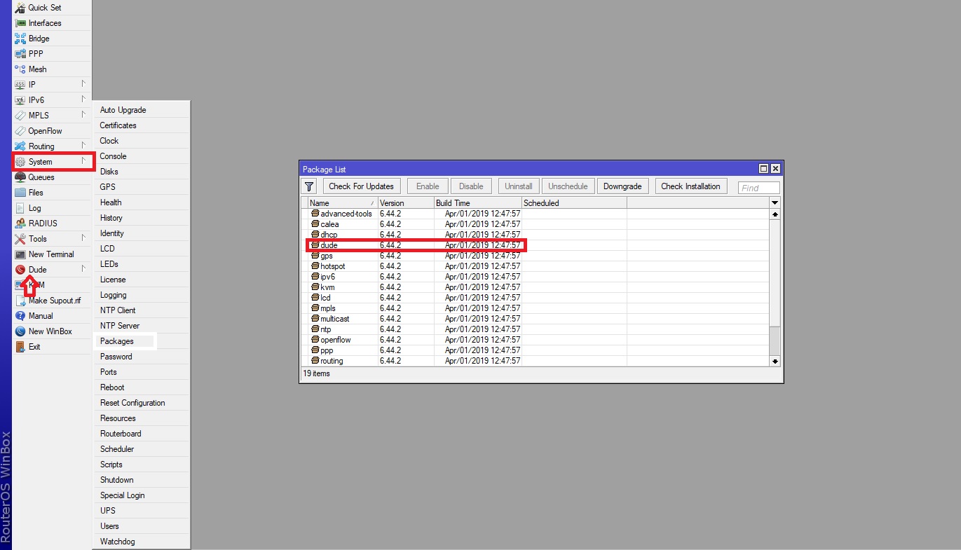Open the Dude icon in the sidebar

pos(21,269)
